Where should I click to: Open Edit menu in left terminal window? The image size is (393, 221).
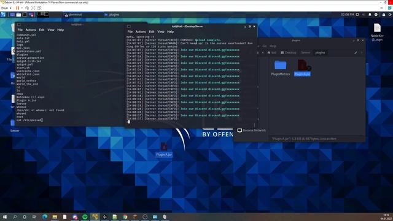click(x=42, y=30)
